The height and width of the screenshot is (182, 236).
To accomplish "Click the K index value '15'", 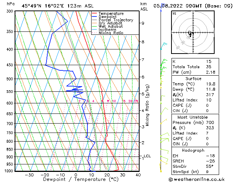I will pos(209,61).
